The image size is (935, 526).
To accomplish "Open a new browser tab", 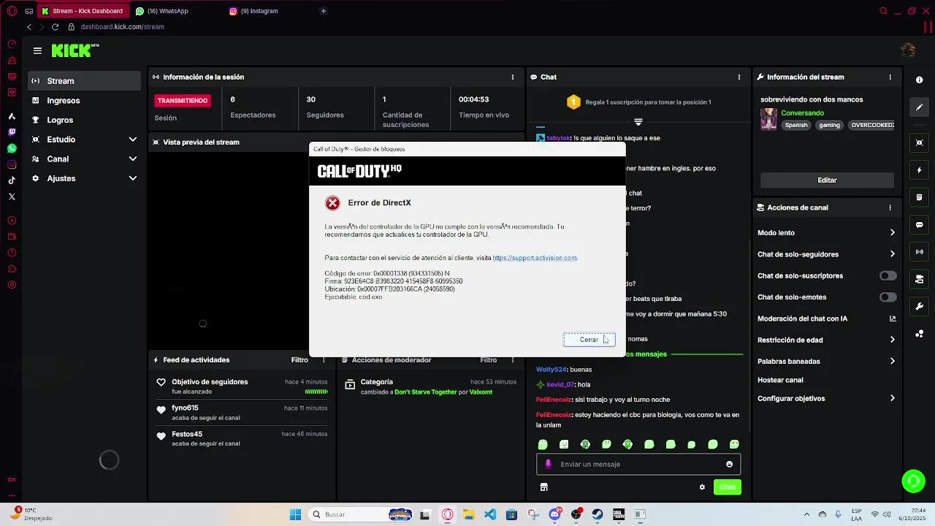I will click(x=324, y=11).
